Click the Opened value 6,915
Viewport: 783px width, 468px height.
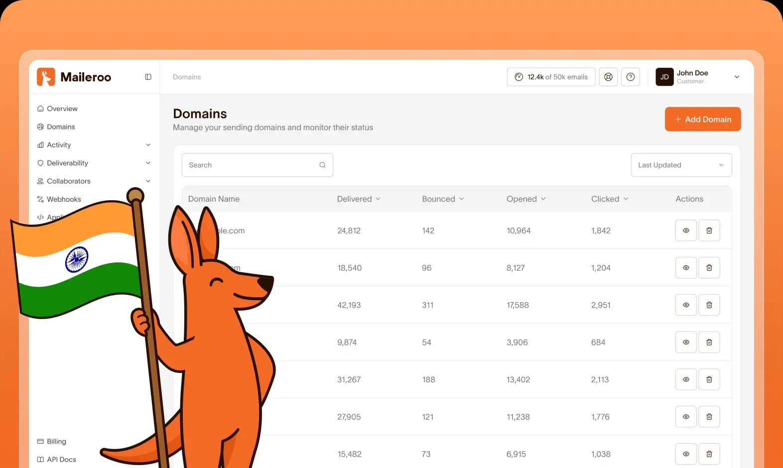[x=516, y=454]
